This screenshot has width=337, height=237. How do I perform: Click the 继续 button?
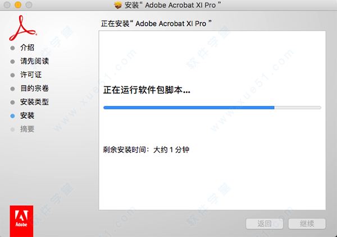307,224
